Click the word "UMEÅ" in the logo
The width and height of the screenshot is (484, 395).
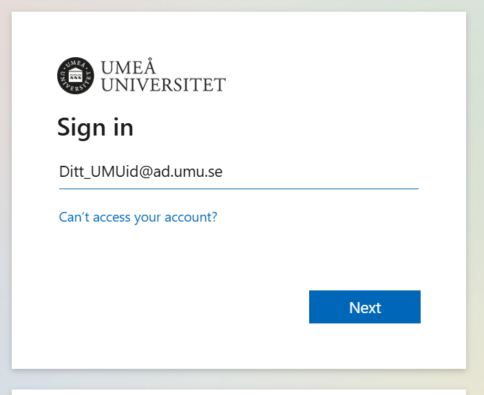[128, 67]
